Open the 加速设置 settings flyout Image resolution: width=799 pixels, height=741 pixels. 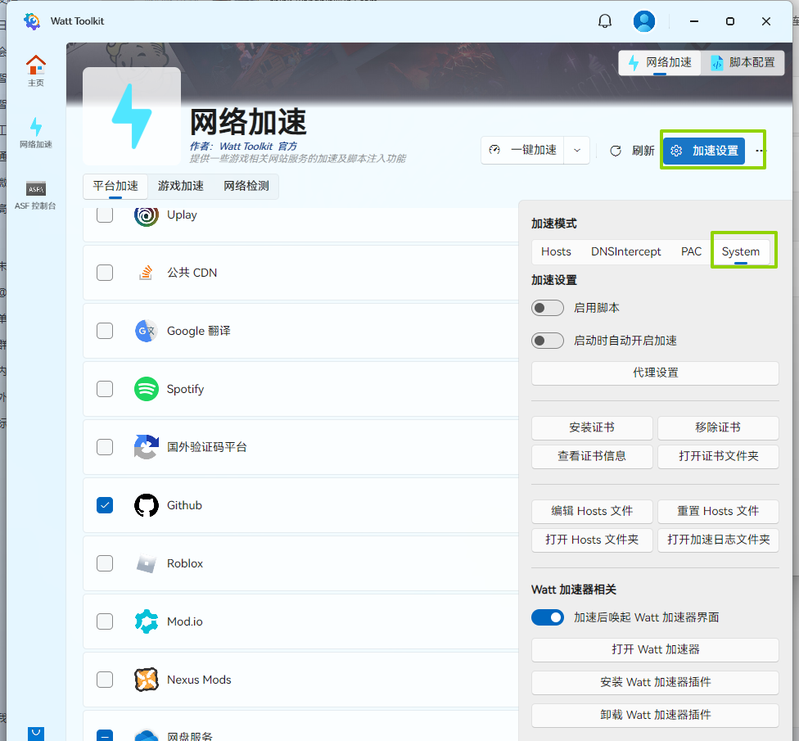[704, 151]
